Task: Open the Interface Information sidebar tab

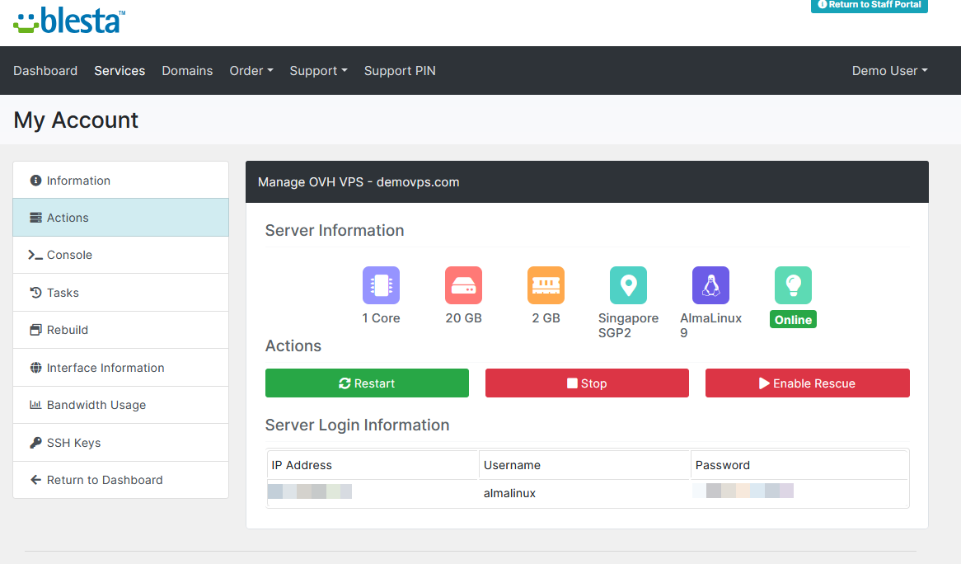Action: 120,368
